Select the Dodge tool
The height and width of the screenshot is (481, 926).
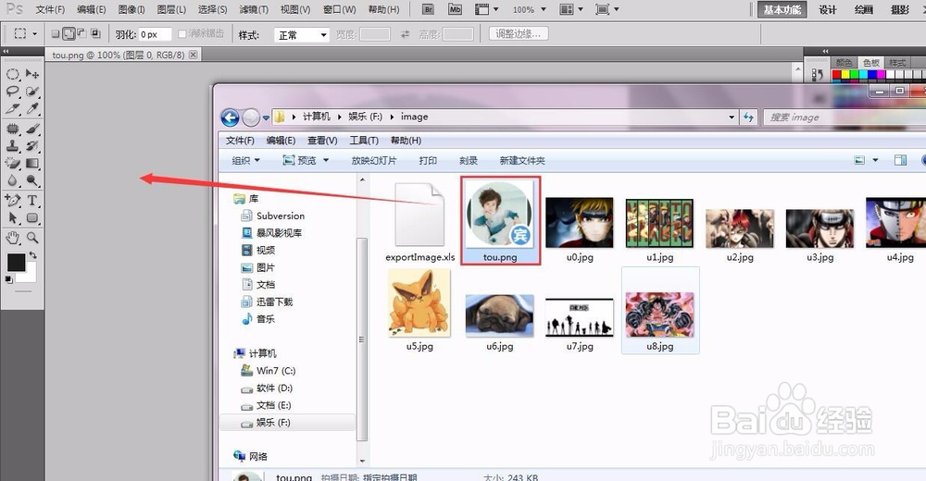click(x=32, y=180)
